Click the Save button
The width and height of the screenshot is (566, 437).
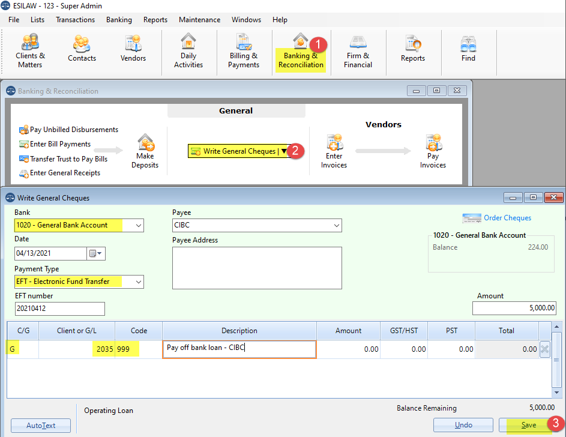528,425
